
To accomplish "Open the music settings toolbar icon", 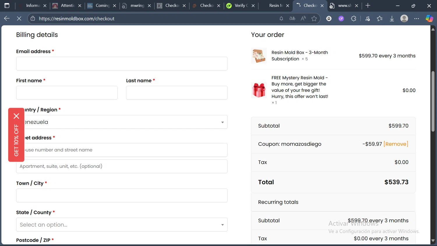I will (x=367, y=18).
